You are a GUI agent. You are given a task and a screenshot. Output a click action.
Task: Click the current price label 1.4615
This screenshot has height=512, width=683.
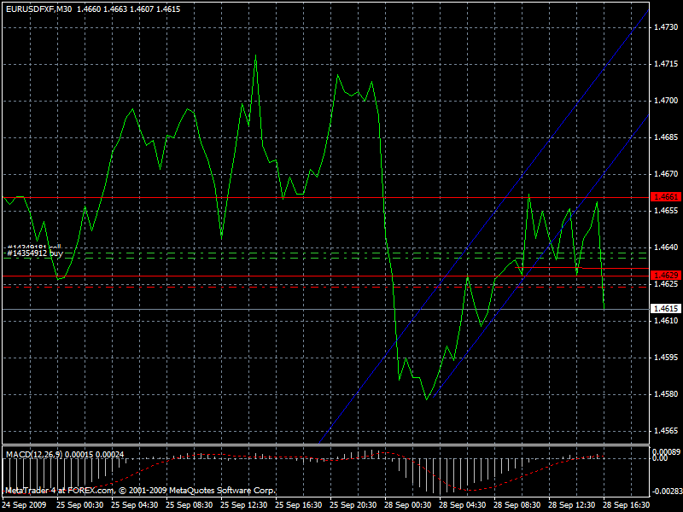[665, 309]
